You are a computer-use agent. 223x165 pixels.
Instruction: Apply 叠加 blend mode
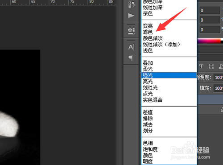pyautogui.click(x=169, y=63)
